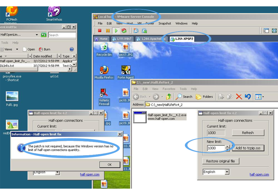Click Refresh button in guest limit fix
This screenshot has width=278, height=195.
click(x=248, y=133)
